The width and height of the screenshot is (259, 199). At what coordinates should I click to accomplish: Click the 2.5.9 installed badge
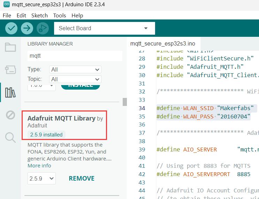[x=46, y=135]
